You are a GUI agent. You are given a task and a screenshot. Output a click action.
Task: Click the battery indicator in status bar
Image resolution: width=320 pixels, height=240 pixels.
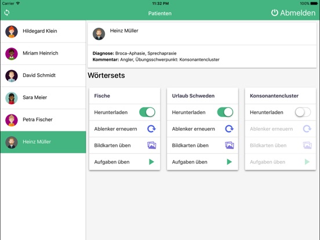[314, 3]
